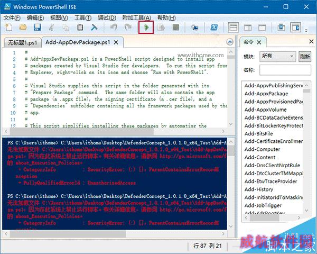Select Add-BitLockerKeyProtector command
Screen dimensions: 317x254
click(x=273, y=125)
